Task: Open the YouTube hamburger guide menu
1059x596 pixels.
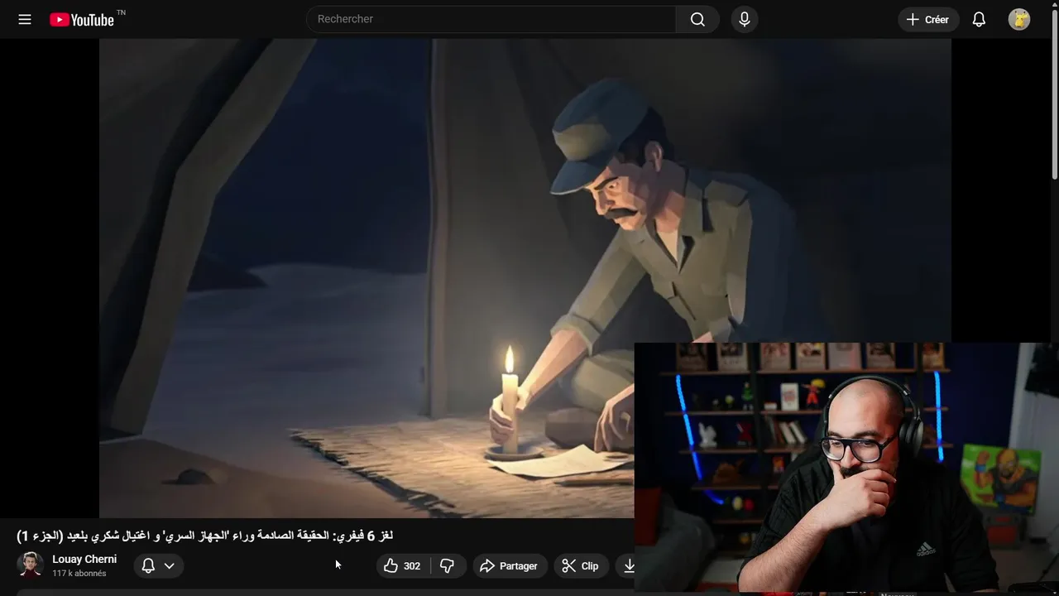Action: (x=25, y=19)
